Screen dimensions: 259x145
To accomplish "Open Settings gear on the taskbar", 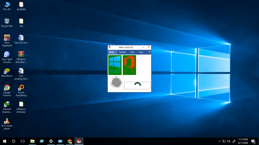I will coord(51,141).
